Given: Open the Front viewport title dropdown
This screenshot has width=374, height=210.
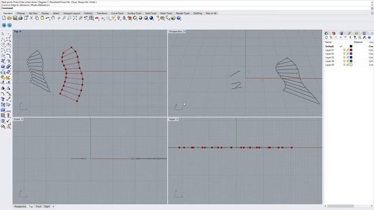Looking at the screenshot, I should click(22, 119).
